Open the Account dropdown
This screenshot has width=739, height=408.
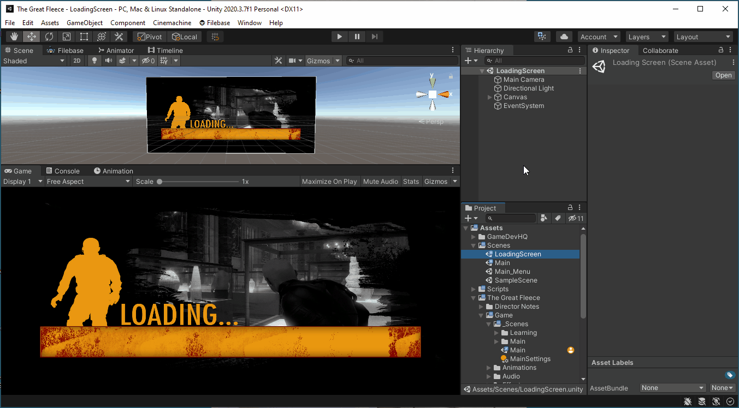click(599, 37)
